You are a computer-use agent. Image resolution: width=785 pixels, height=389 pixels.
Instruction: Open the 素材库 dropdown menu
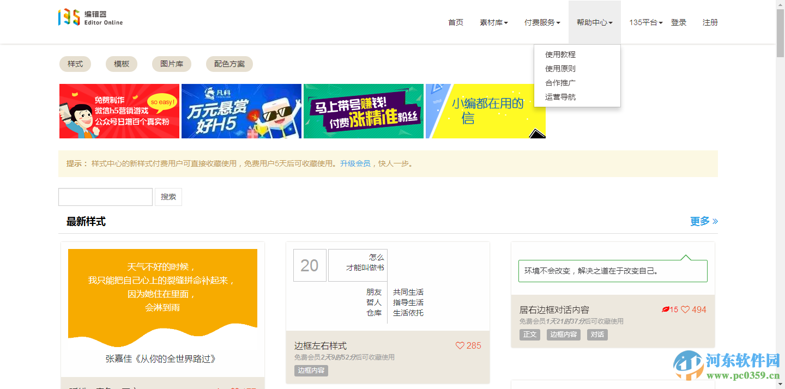[x=494, y=22]
